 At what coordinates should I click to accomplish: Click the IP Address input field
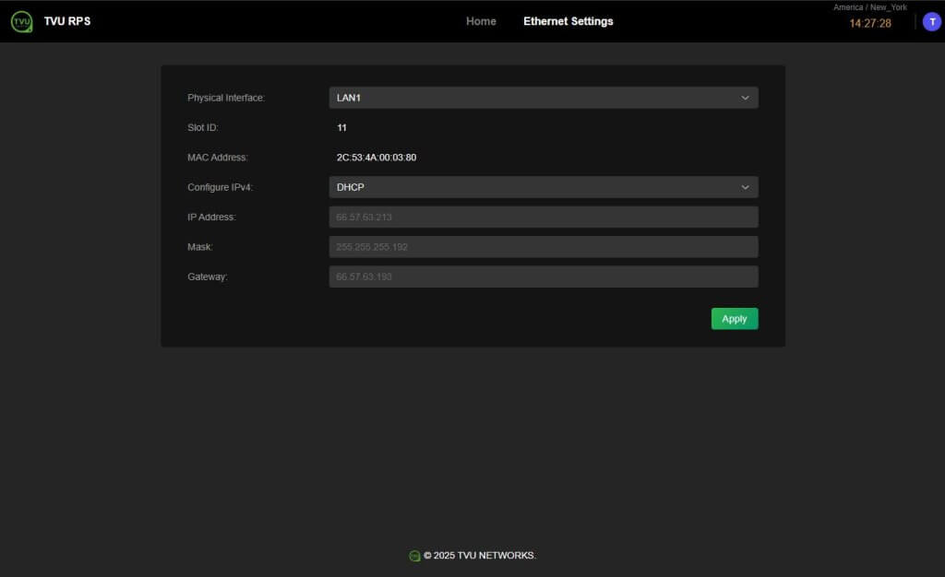point(544,217)
